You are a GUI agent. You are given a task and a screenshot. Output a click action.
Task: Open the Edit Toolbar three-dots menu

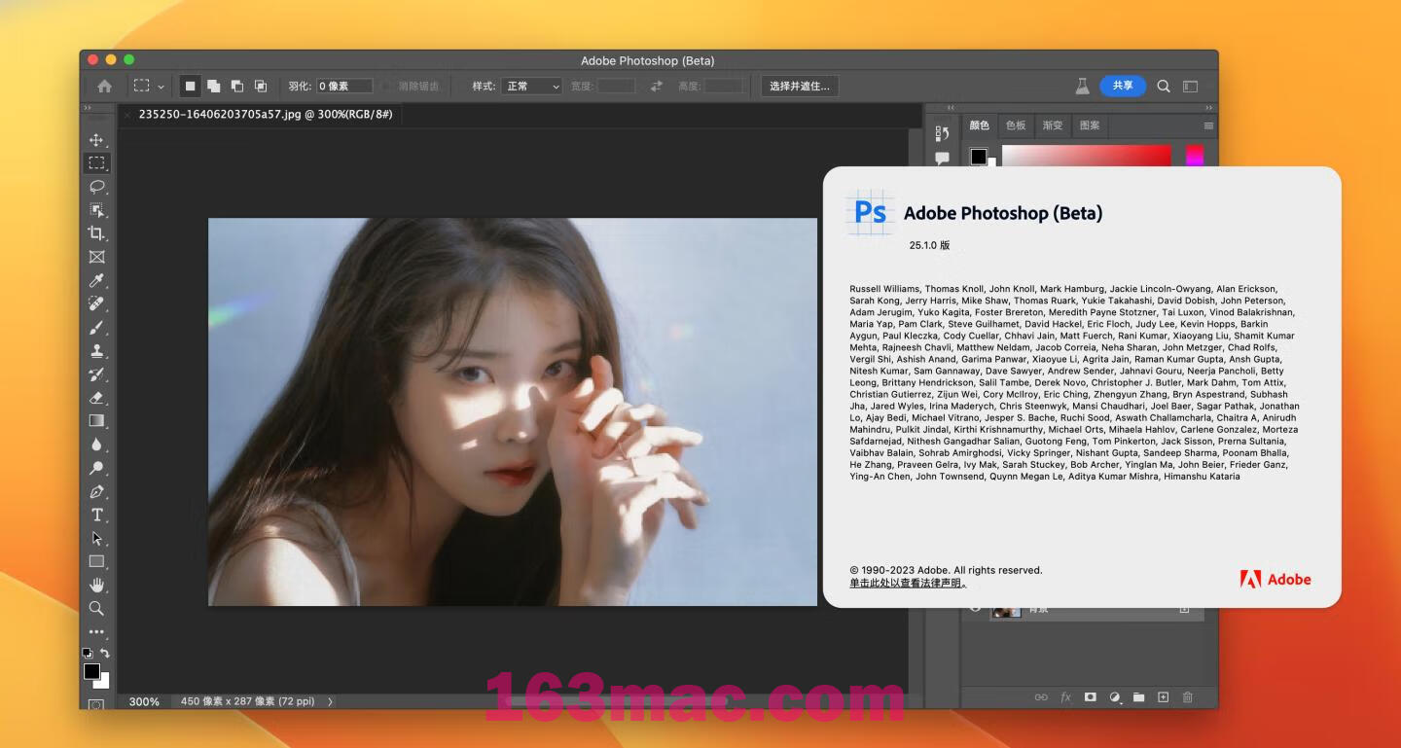tap(96, 632)
